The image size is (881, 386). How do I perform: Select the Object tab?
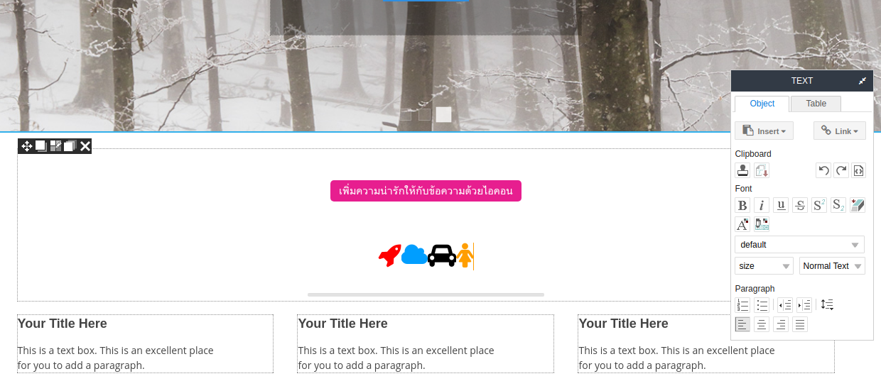point(762,104)
